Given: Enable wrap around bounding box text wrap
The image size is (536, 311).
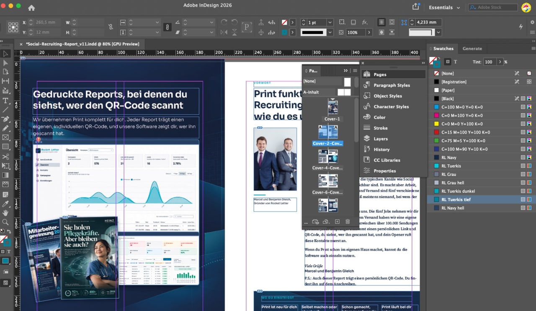Looking at the screenshot, I should click(392, 22).
